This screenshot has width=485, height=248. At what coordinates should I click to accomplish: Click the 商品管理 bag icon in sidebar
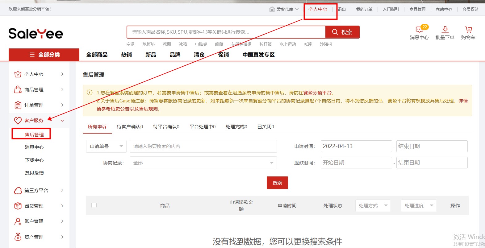pyautogui.click(x=18, y=90)
